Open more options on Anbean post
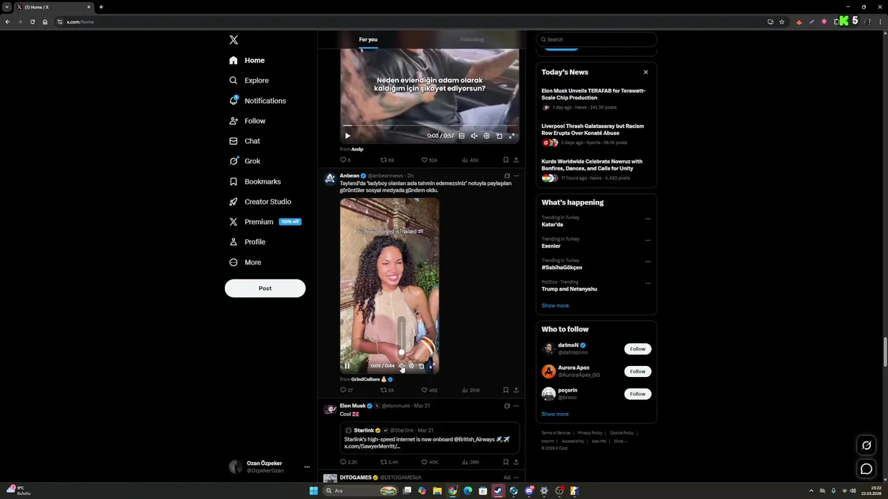Viewport: 888px width, 499px height. (516, 176)
